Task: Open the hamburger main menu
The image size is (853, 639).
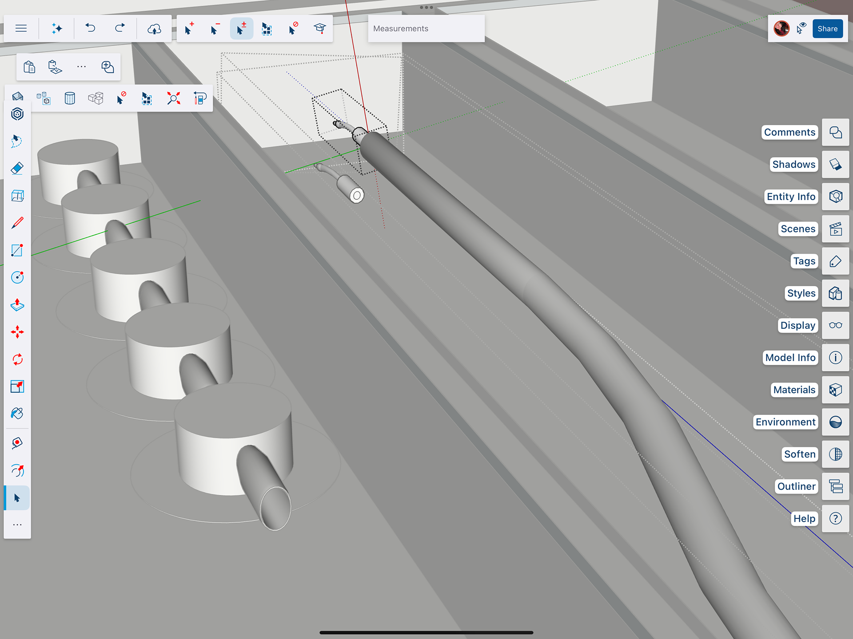Action: 21,28
